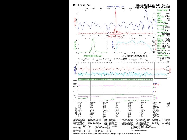
Task: Click the 'Group delay (usec)' label
Action: (79, 120)
